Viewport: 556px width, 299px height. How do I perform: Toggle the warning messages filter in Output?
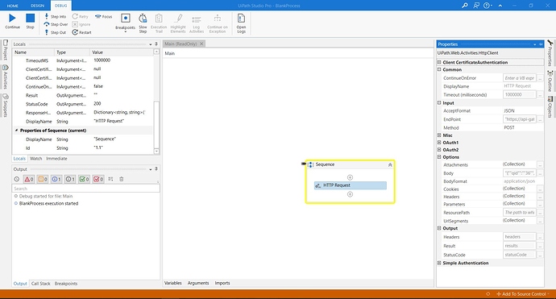tap(43, 179)
